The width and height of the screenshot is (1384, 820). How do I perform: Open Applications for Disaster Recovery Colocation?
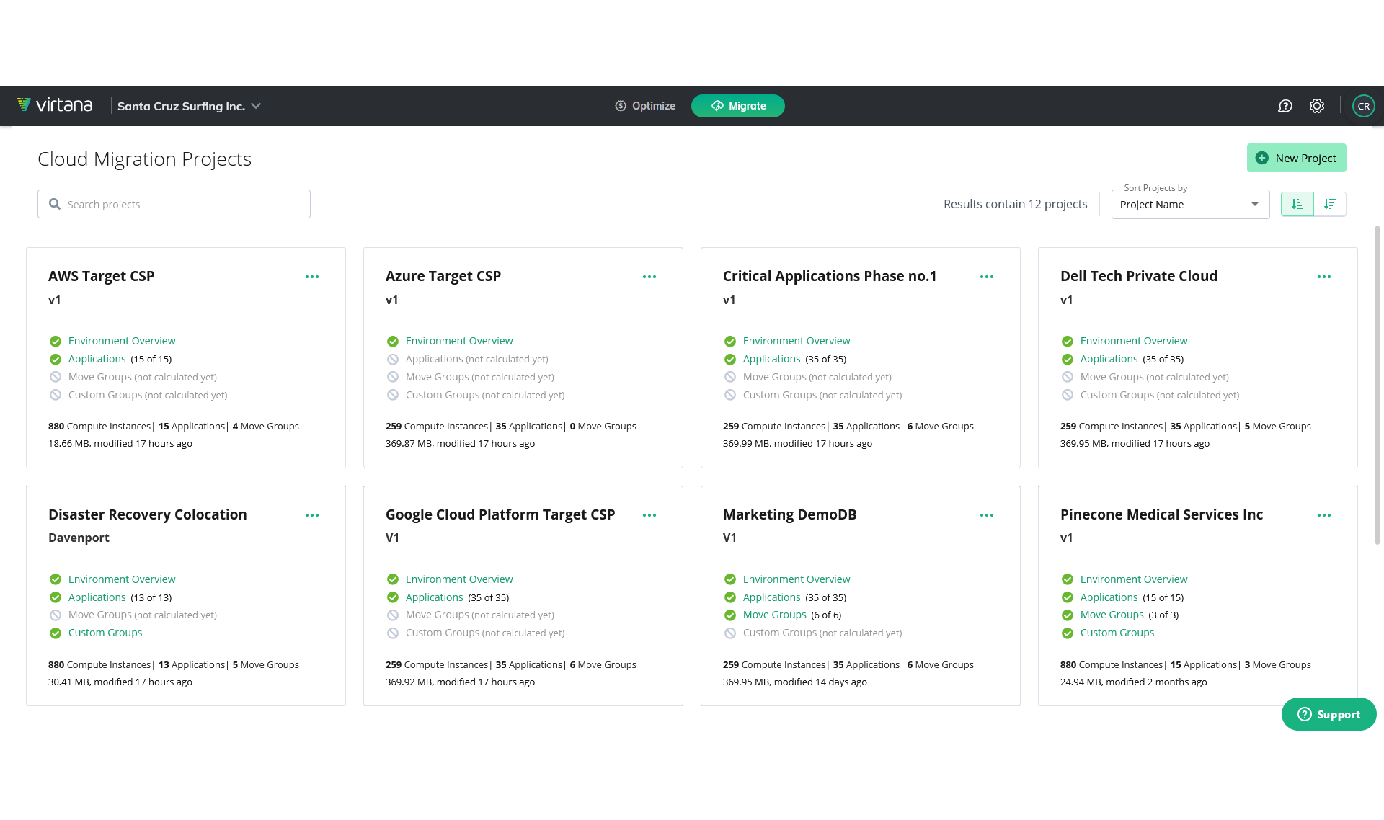click(97, 597)
